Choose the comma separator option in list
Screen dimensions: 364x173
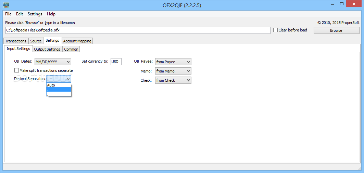(59, 94)
